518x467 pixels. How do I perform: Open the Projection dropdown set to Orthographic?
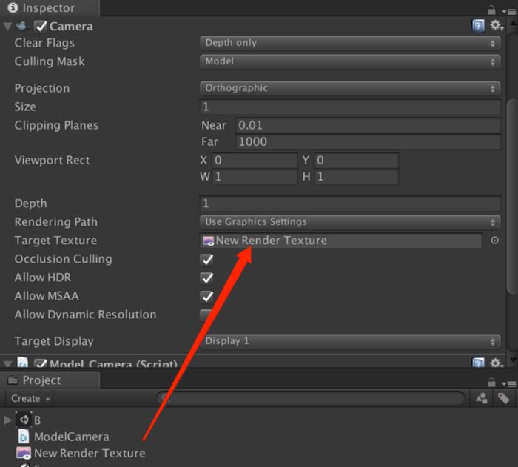(x=350, y=88)
